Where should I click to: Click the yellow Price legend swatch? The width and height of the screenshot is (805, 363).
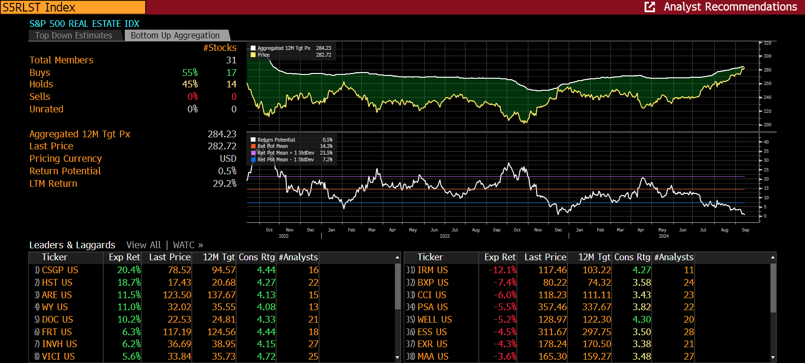253,55
